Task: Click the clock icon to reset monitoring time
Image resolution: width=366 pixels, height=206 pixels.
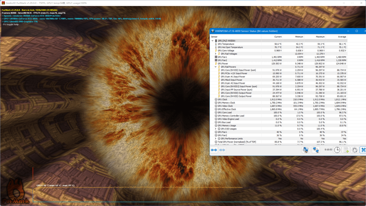Action: click(x=336, y=150)
